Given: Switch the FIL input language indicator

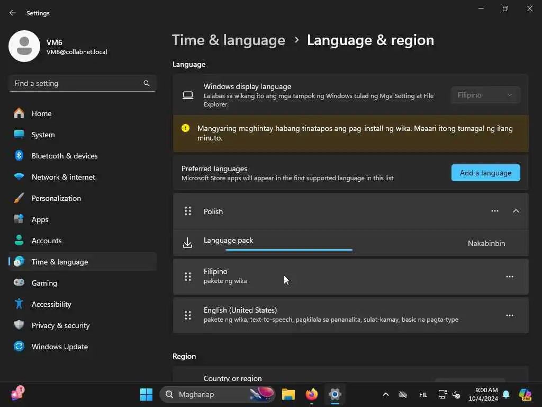Looking at the screenshot, I should tap(423, 394).
